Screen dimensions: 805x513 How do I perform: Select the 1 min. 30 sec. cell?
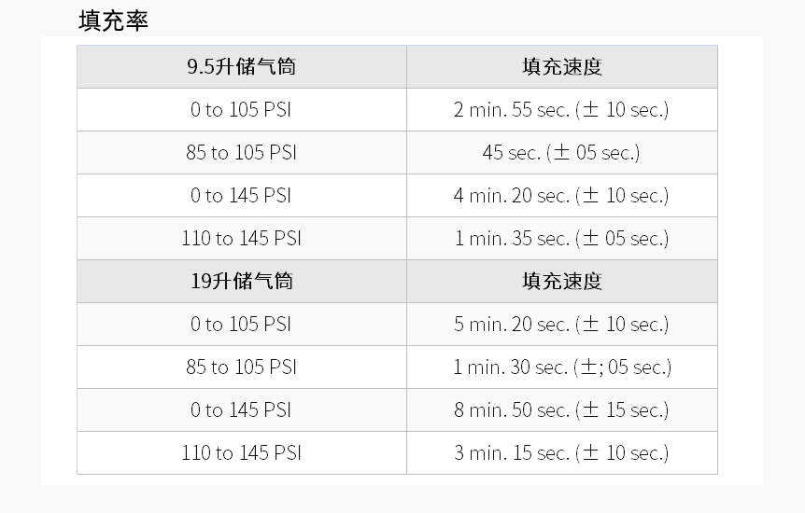pyautogui.click(x=562, y=367)
